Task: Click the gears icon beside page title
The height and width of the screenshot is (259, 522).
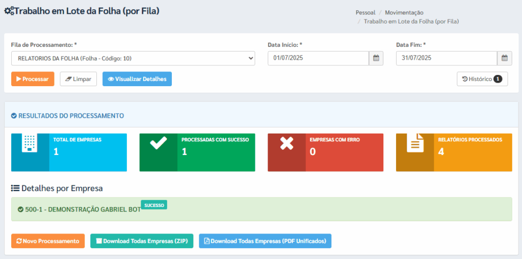Action: [9, 11]
